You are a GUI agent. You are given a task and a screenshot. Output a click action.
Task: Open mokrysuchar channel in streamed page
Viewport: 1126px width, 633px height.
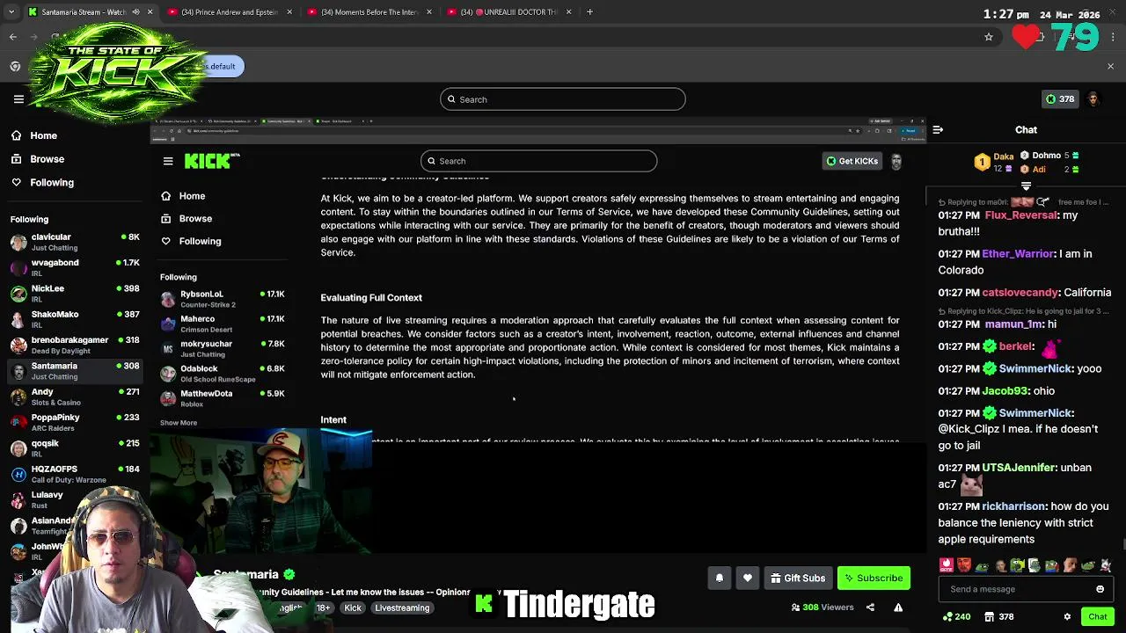point(223,348)
